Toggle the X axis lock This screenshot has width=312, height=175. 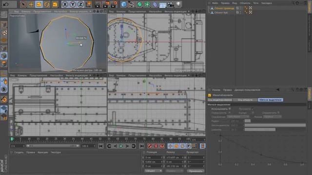65,4
